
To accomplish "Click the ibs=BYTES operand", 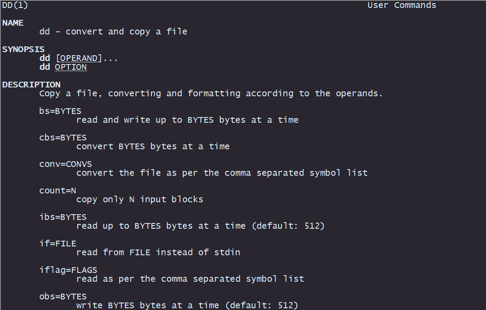I will coord(63,217).
